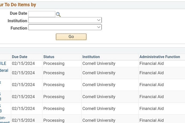Sort by the Status column header
The height and width of the screenshot is (123, 185).
point(49,57)
